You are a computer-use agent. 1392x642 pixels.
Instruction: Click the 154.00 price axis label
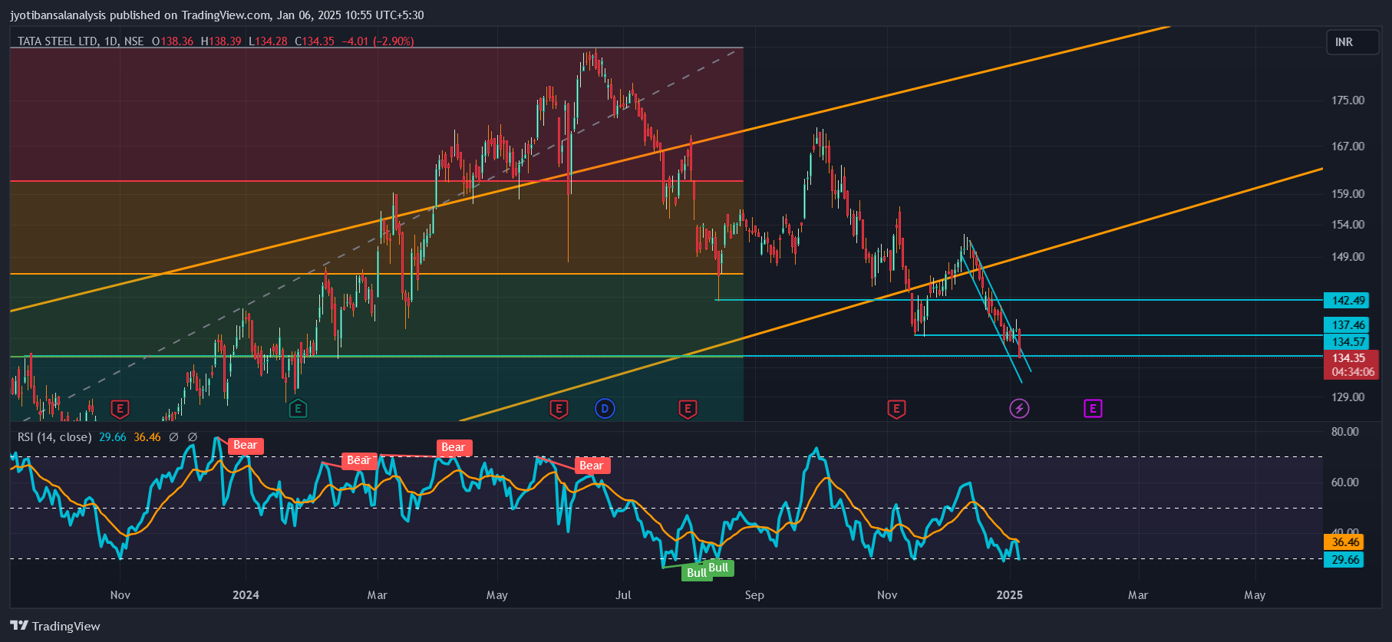point(1347,225)
